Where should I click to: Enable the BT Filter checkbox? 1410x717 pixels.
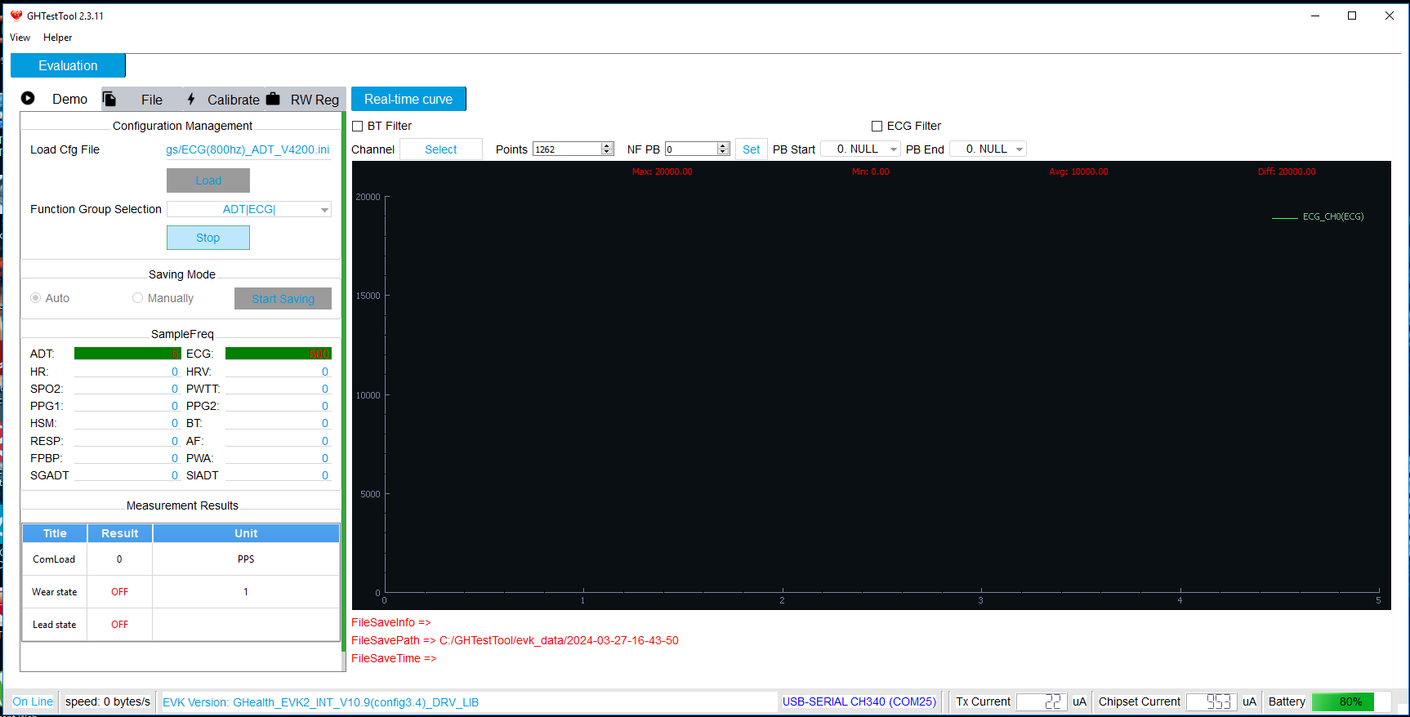click(x=358, y=126)
